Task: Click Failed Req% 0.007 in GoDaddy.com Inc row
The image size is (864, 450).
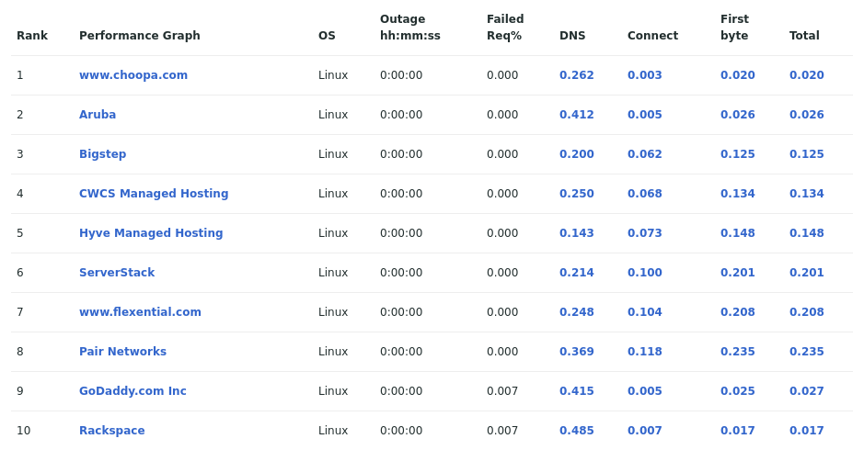Action: click(502, 391)
